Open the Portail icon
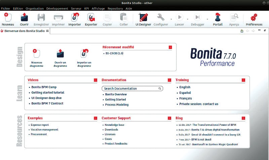 click(x=218, y=17)
